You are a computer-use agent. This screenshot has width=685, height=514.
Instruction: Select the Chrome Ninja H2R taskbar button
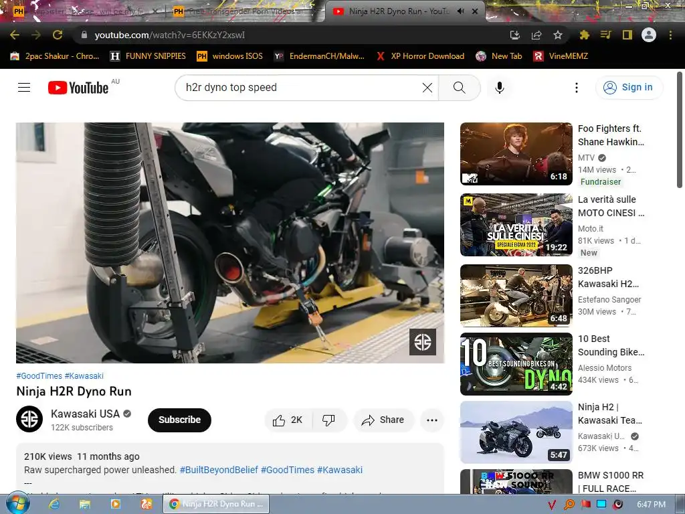click(x=217, y=504)
